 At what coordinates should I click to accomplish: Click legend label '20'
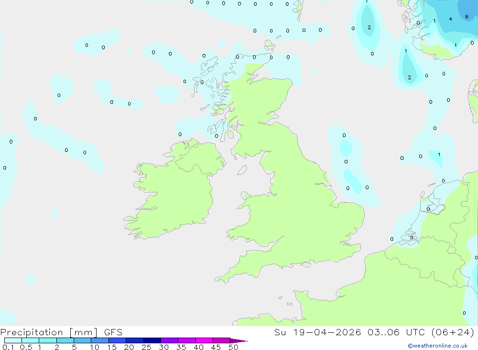[129, 347]
